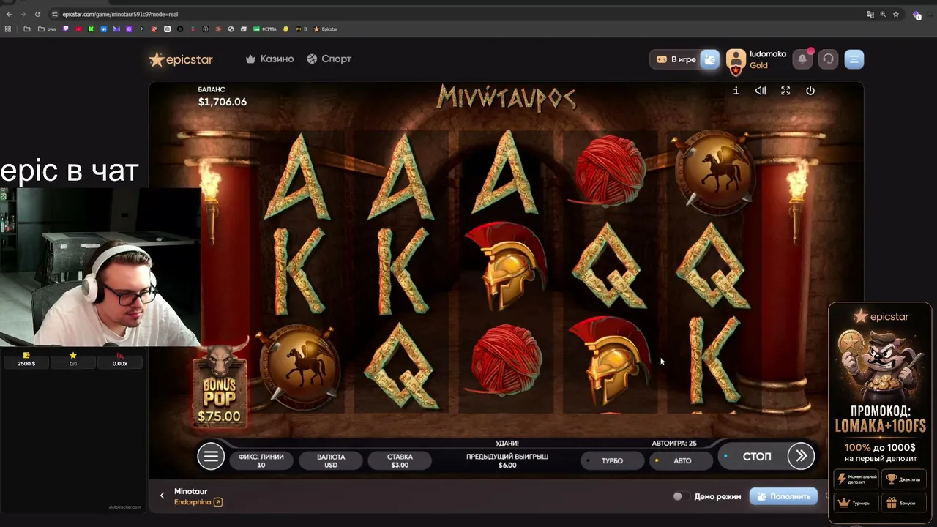Viewport: 937px width, 527px height.
Task: Click the В игре balance button
Action: 676,59
